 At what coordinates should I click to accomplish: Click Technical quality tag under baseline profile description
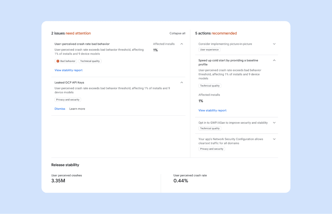click(x=210, y=86)
